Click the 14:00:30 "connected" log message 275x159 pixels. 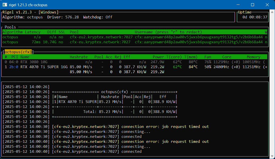(x=132, y=137)
